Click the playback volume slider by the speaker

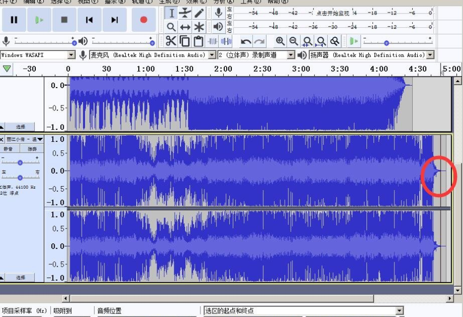point(123,43)
